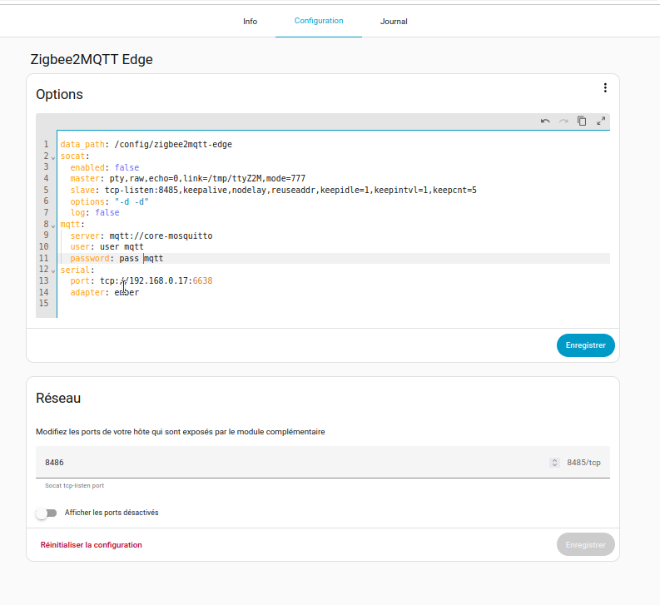660x605 pixels.
Task: Click the user: user mqtt line
Action: pyautogui.click(x=107, y=246)
